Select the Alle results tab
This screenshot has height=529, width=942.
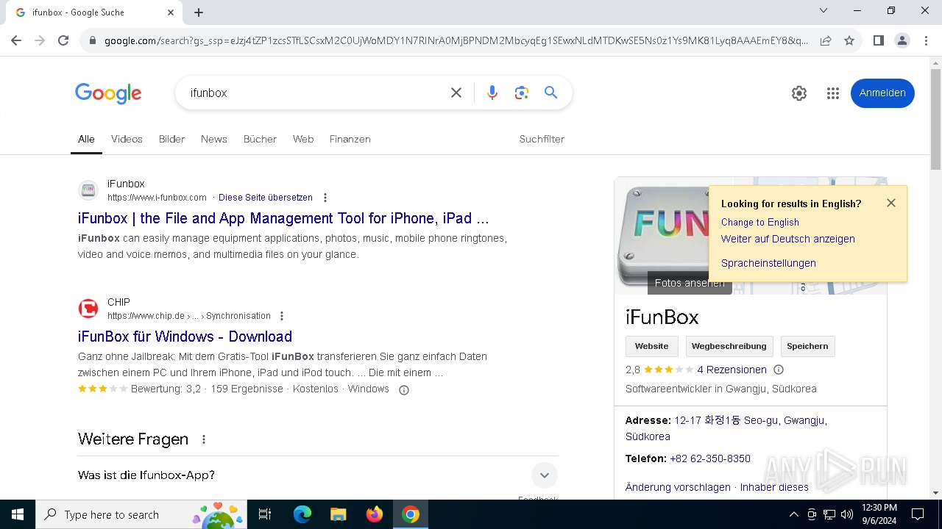86,139
